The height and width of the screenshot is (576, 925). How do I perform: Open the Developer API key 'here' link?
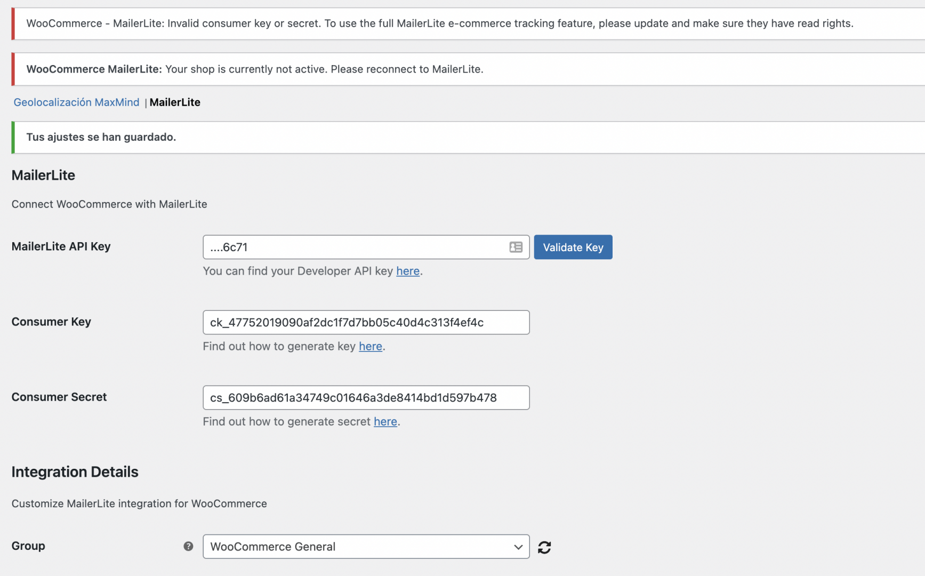[408, 271]
